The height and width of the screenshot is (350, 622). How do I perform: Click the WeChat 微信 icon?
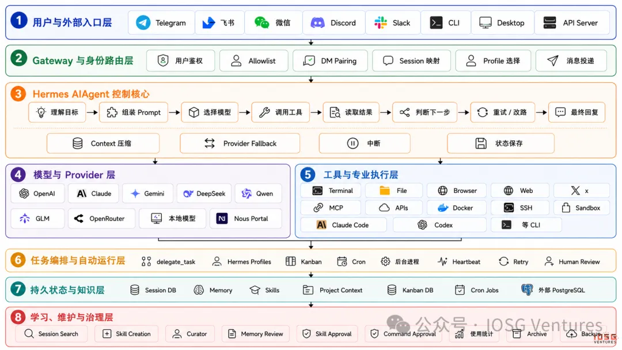coord(261,22)
